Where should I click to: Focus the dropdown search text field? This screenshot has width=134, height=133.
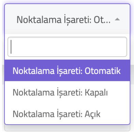pyautogui.click(x=67, y=47)
